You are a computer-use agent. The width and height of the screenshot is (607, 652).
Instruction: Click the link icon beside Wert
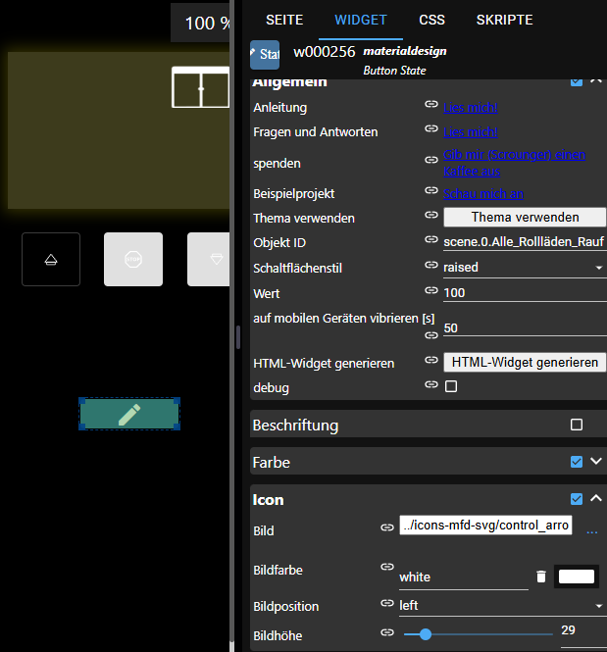coord(431,290)
